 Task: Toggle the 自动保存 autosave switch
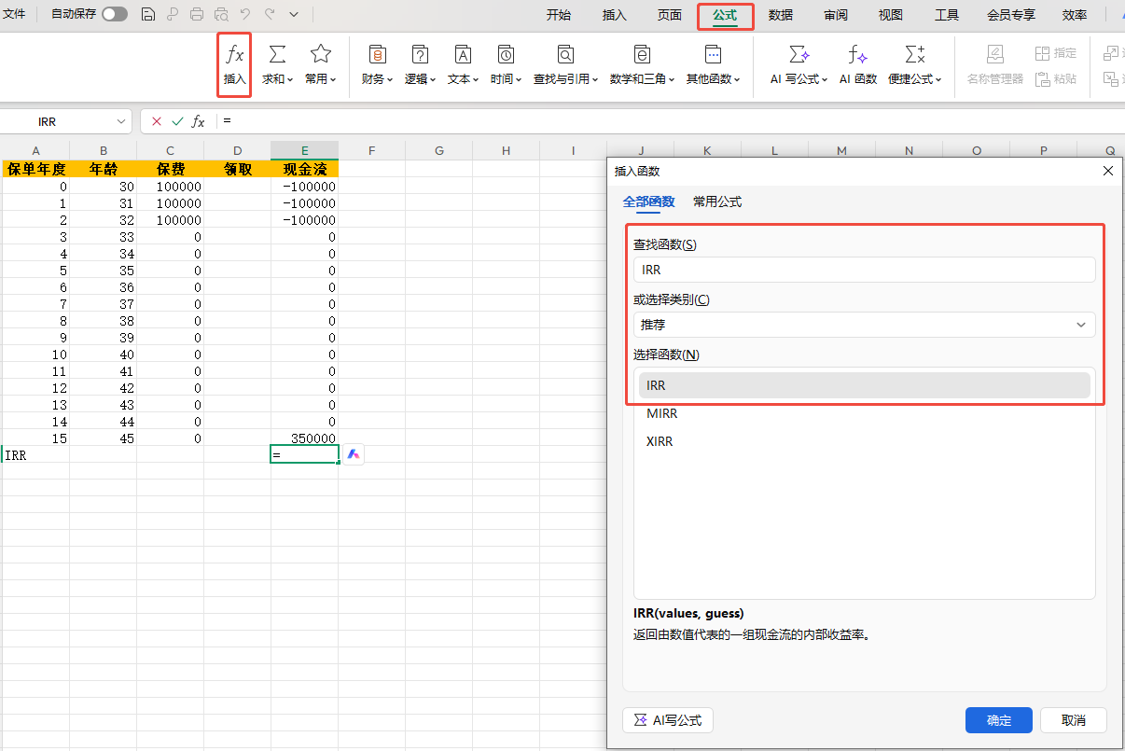[115, 14]
